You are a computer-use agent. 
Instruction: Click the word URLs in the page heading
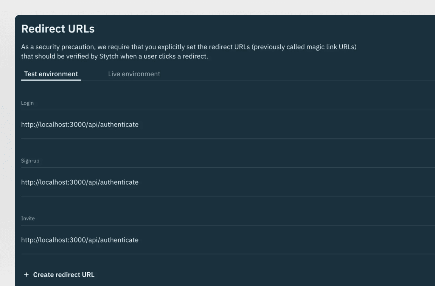(x=81, y=29)
